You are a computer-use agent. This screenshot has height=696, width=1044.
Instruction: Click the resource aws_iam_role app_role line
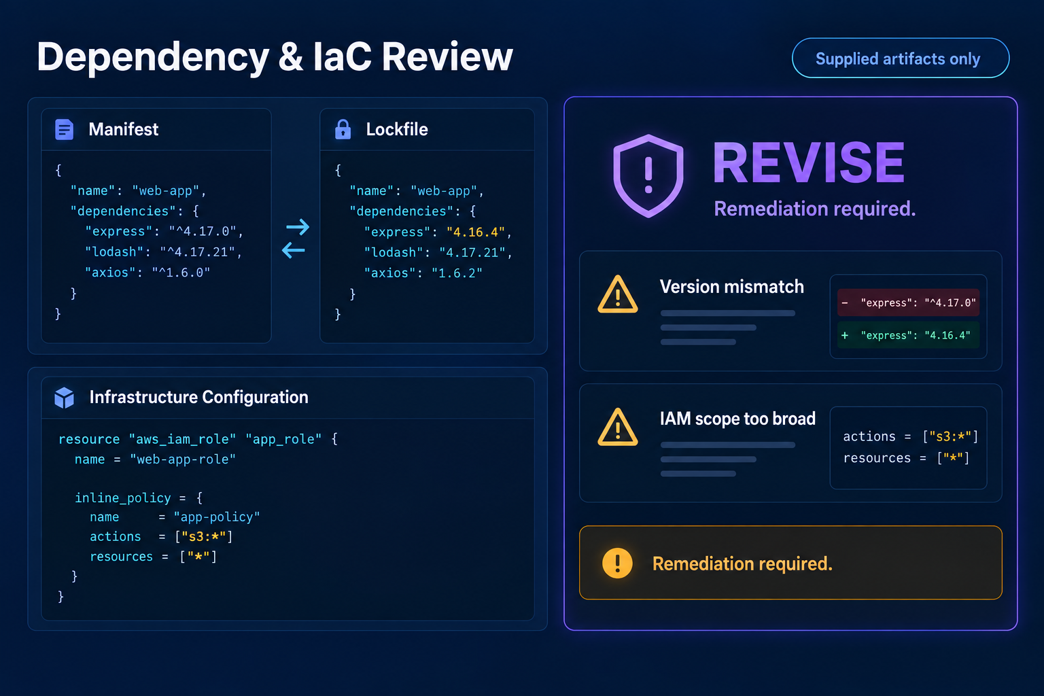pos(198,439)
